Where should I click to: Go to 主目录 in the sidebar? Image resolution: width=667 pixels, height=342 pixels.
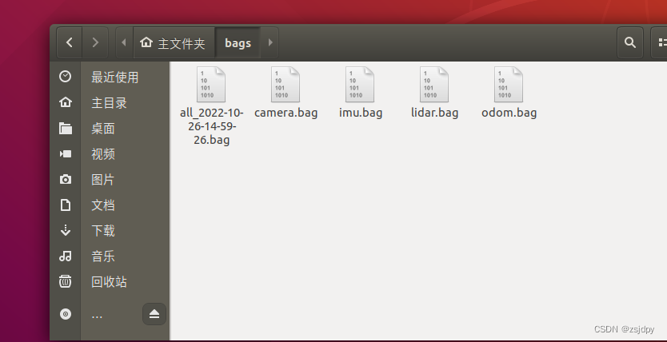tap(109, 103)
